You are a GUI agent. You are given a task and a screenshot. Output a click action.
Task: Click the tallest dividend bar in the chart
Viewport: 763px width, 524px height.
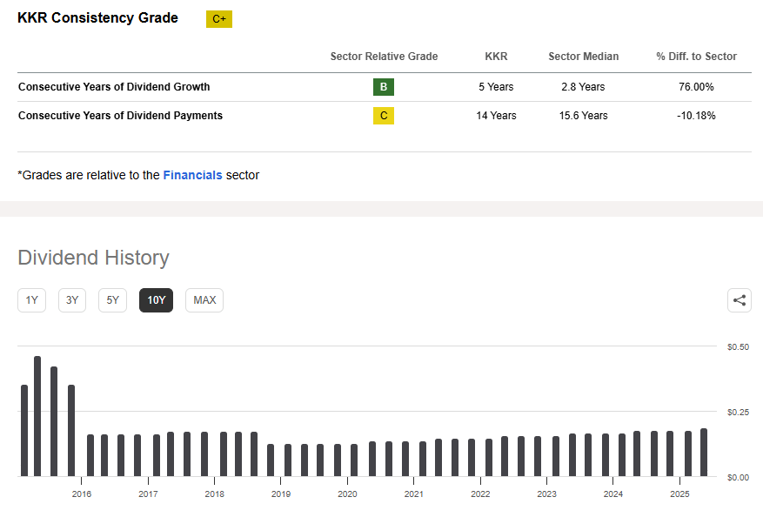click(x=37, y=416)
